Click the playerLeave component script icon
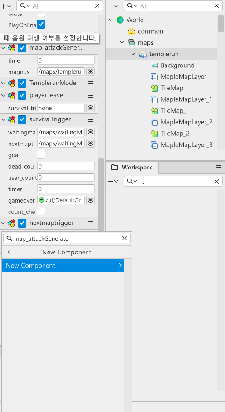225x412 pixels. coord(11,95)
